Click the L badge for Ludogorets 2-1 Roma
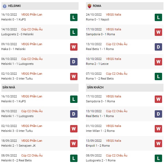 tap(158, 158)
